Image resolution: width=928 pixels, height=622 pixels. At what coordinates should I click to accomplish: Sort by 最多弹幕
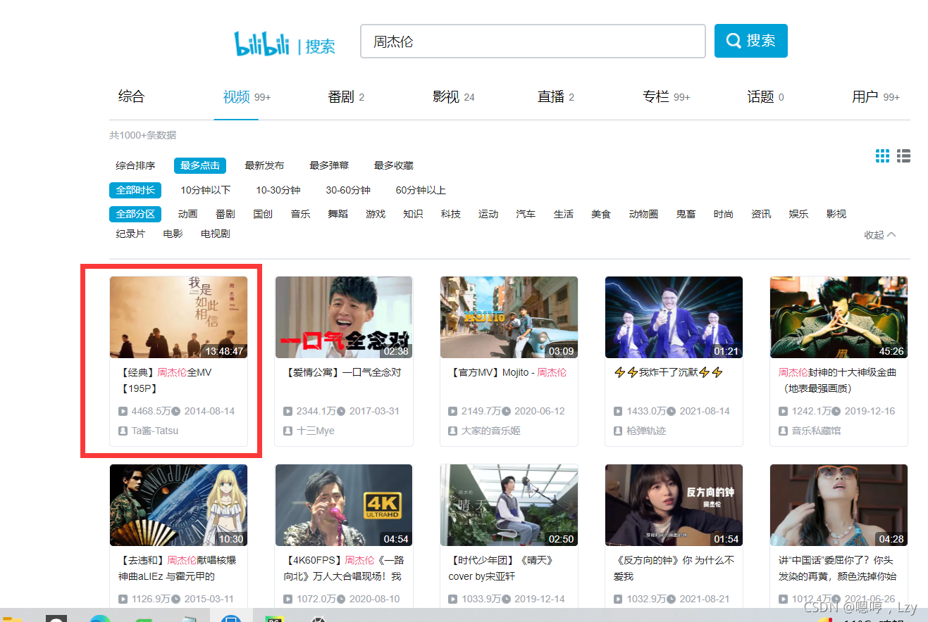pos(329,166)
